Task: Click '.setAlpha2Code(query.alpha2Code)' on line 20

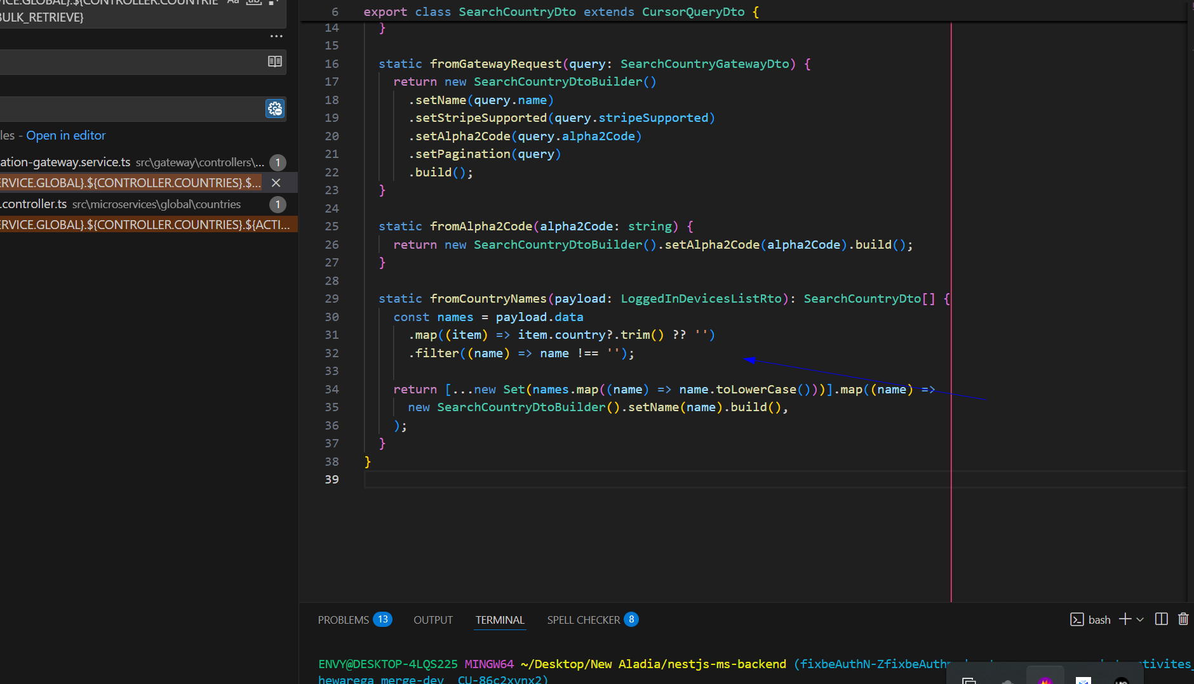Action: (525, 136)
